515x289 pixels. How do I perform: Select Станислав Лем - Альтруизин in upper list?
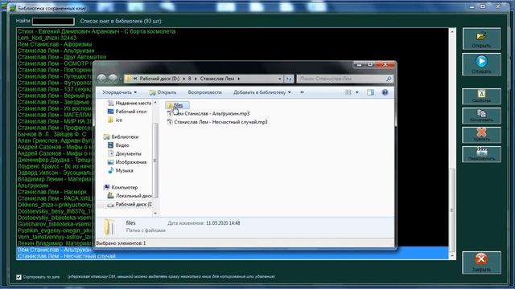click(56, 51)
